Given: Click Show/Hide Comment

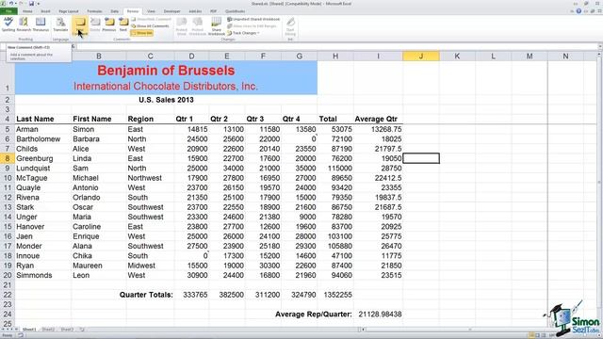Looking at the screenshot, I should coord(151,19).
